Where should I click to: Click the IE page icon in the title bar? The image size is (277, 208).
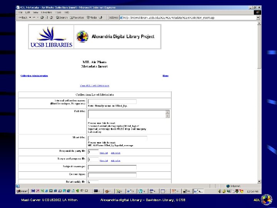[18, 7]
